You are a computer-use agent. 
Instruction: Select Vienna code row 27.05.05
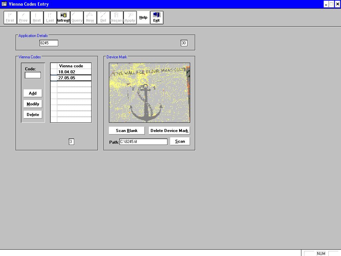74,78
